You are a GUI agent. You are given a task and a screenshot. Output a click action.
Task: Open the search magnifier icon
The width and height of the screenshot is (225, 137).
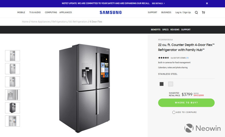196,12
